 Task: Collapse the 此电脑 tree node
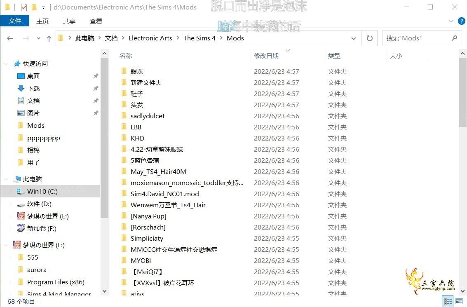point(6,179)
